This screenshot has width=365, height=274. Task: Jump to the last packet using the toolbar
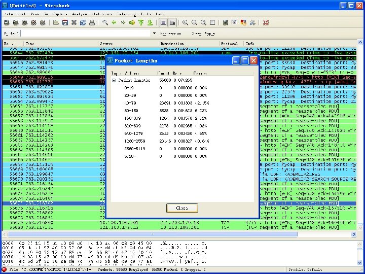[x=151, y=23]
